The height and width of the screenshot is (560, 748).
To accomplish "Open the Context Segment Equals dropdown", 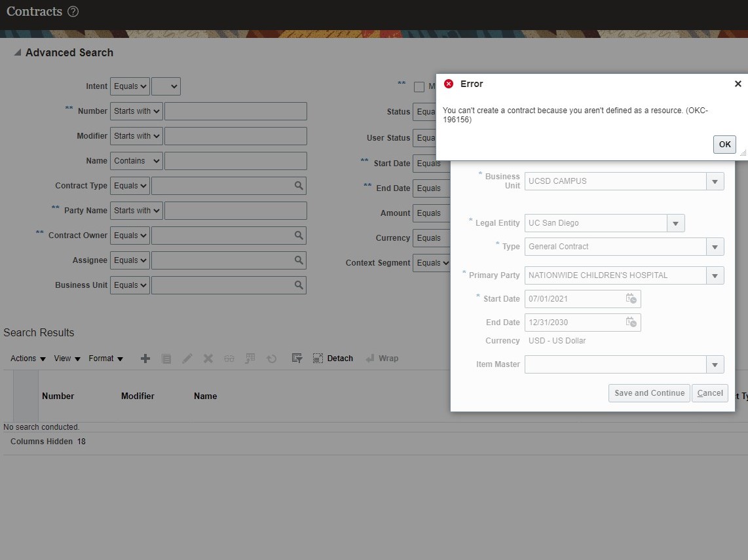I will [432, 262].
